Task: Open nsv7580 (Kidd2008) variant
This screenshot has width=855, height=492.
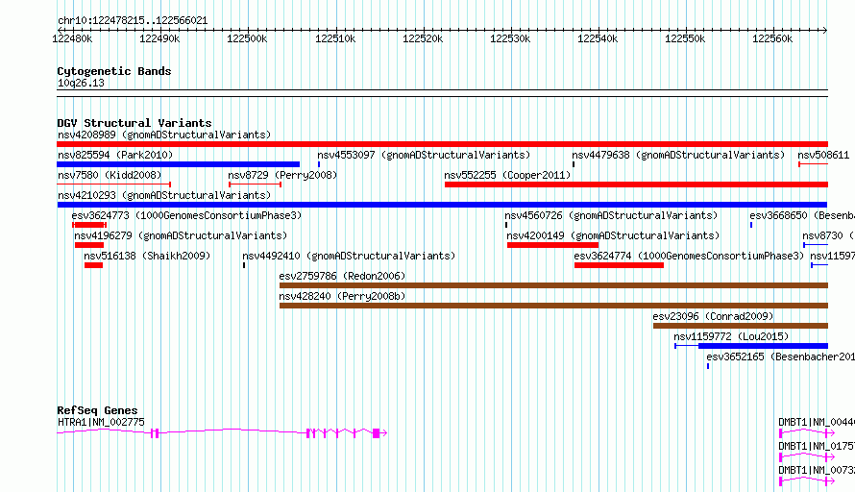Action: [x=110, y=175]
